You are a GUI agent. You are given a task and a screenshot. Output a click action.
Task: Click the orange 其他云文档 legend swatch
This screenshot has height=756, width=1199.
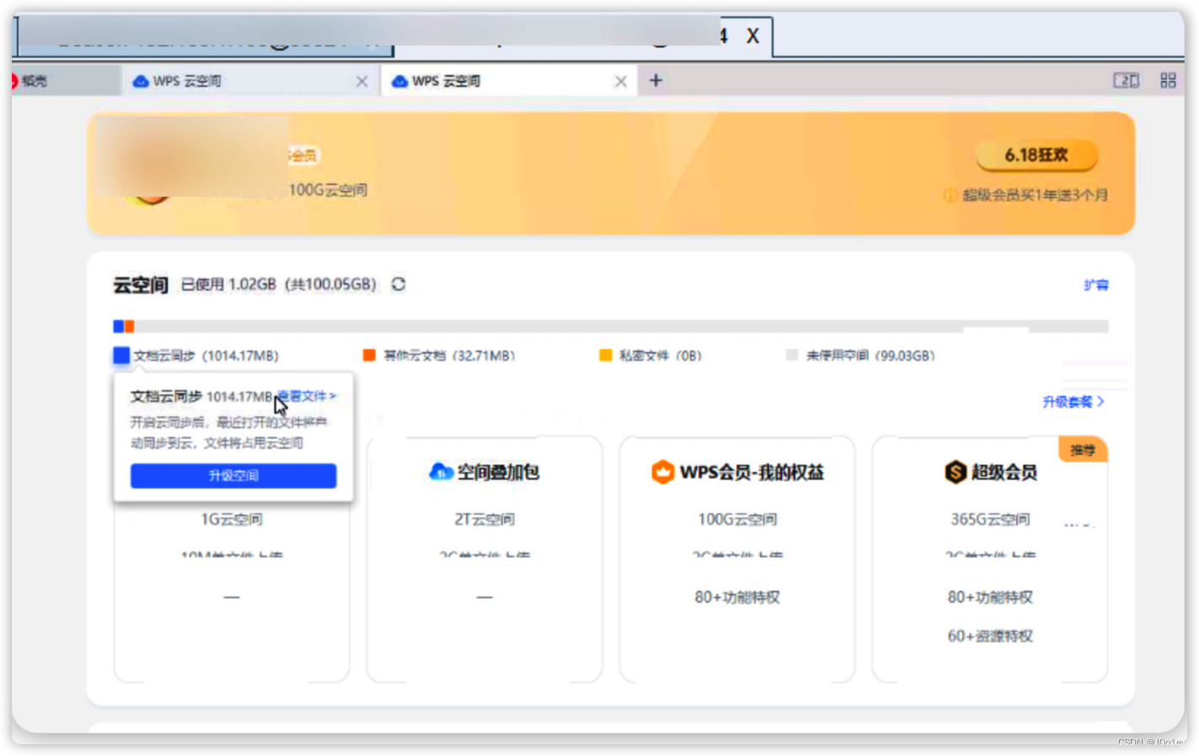coord(369,355)
